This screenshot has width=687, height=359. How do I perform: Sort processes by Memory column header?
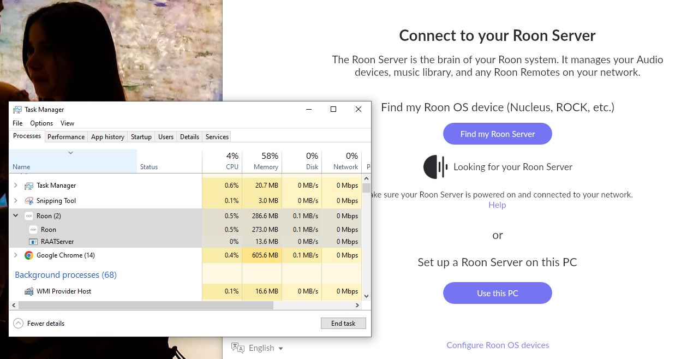[x=262, y=161]
